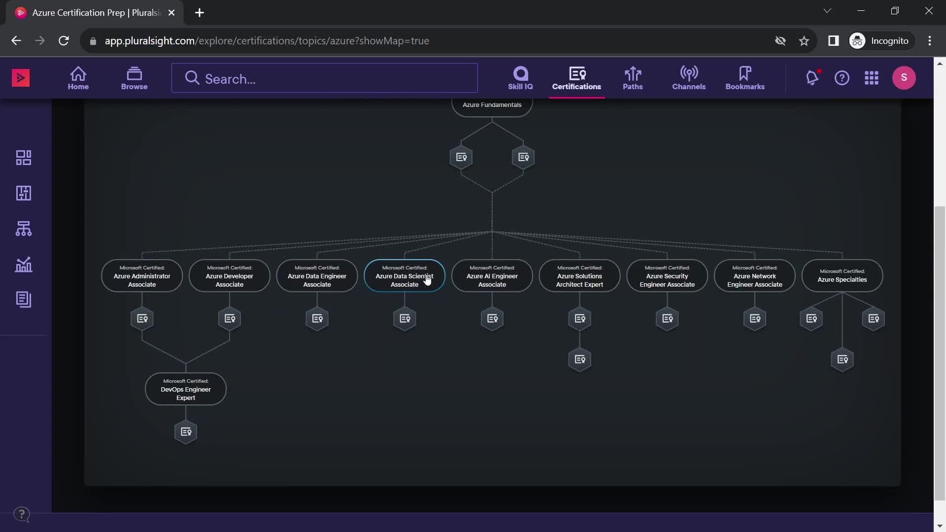Screen dimensions: 946x532
Task: Click the address bar URL
Action: pos(267,41)
